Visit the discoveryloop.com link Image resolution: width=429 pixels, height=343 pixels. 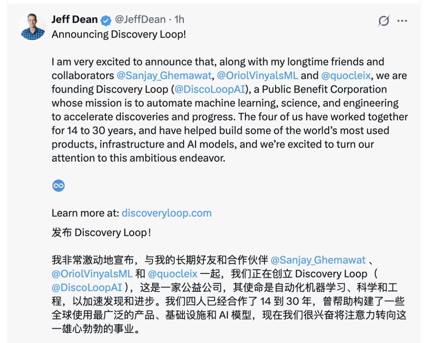click(x=166, y=213)
